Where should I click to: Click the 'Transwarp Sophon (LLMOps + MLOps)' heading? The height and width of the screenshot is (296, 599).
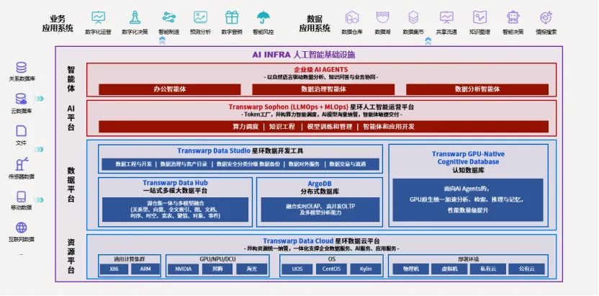click(288, 107)
